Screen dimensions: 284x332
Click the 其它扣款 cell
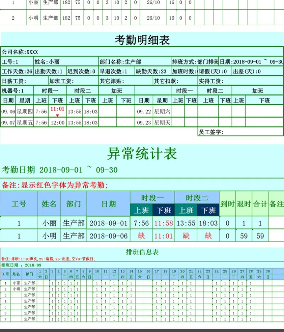[175, 81]
